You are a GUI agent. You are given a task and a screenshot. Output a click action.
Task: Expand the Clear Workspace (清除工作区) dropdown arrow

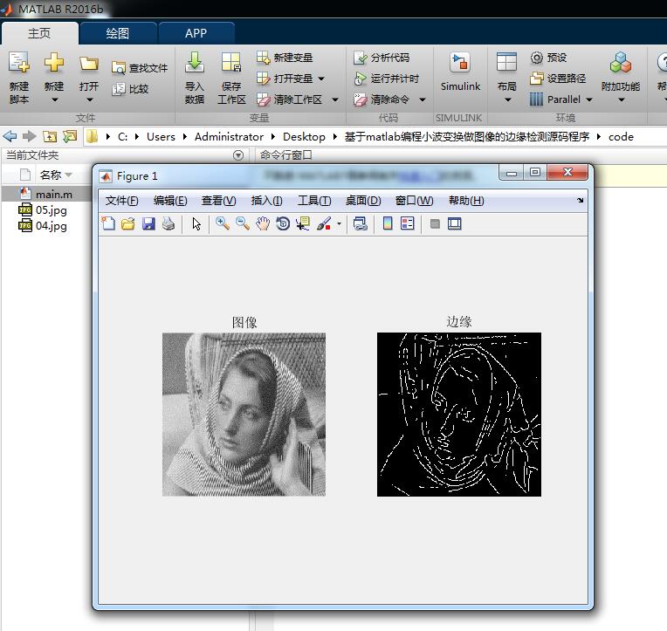(x=335, y=99)
